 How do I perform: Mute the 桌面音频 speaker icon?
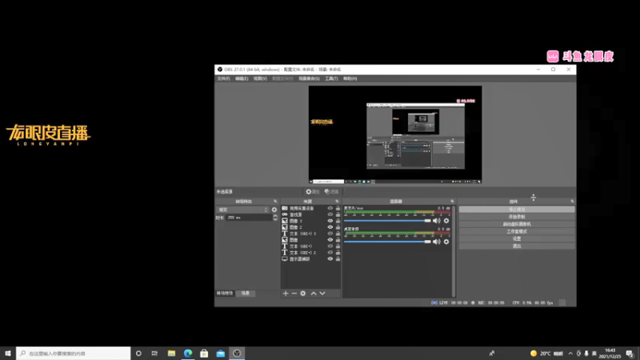pyautogui.click(x=436, y=242)
